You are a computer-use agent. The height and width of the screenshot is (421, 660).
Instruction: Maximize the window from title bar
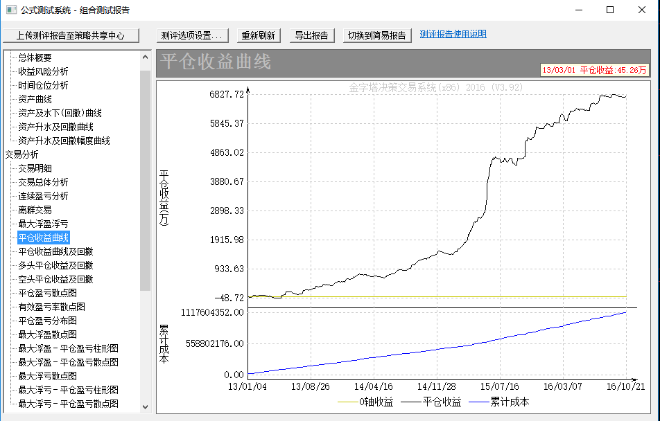pos(610,10)
